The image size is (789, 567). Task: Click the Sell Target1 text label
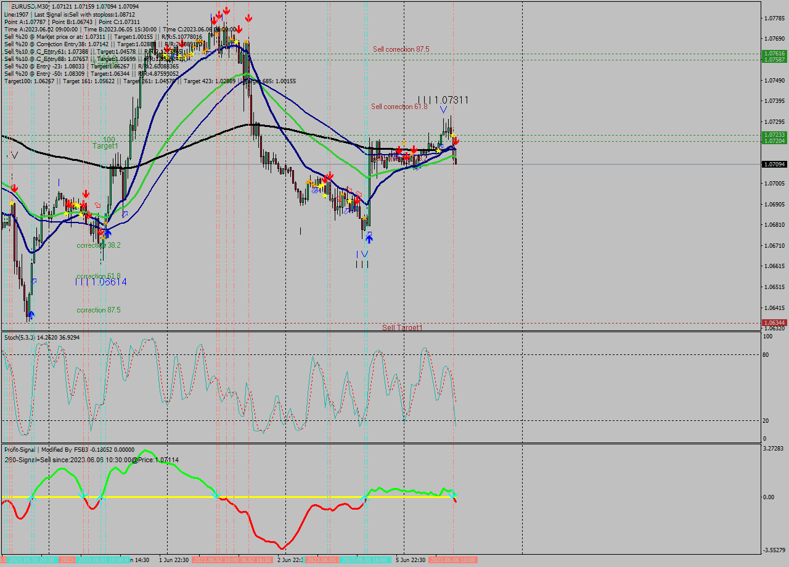(x=404, y=327)
